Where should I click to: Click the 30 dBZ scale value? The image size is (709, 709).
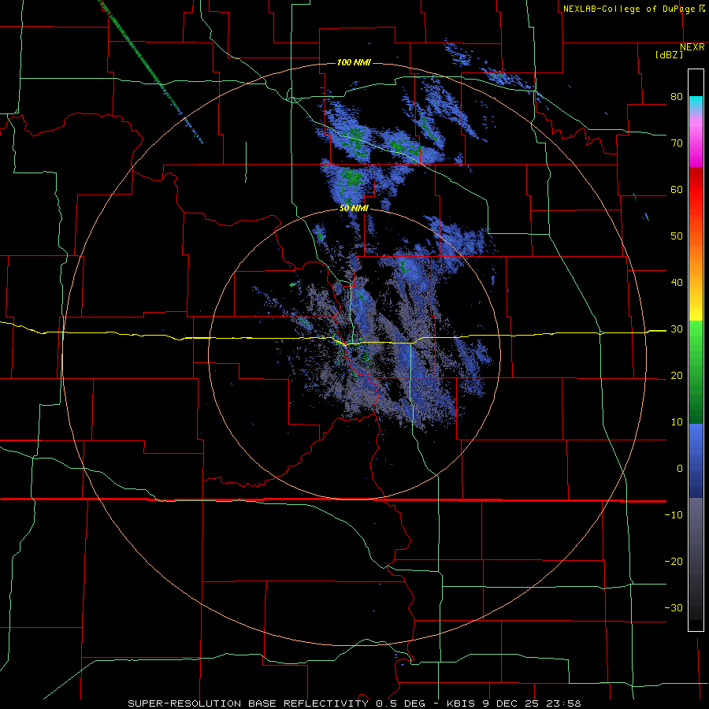pos(677,329)
